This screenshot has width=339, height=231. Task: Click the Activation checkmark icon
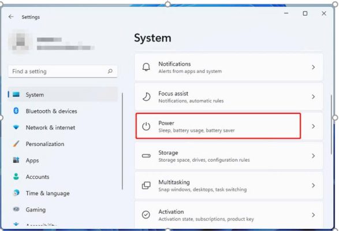(x=146, y=215)
